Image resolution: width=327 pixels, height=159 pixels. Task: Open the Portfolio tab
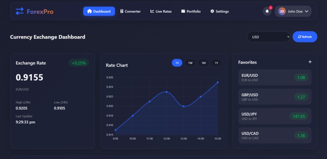pos(191,11)
